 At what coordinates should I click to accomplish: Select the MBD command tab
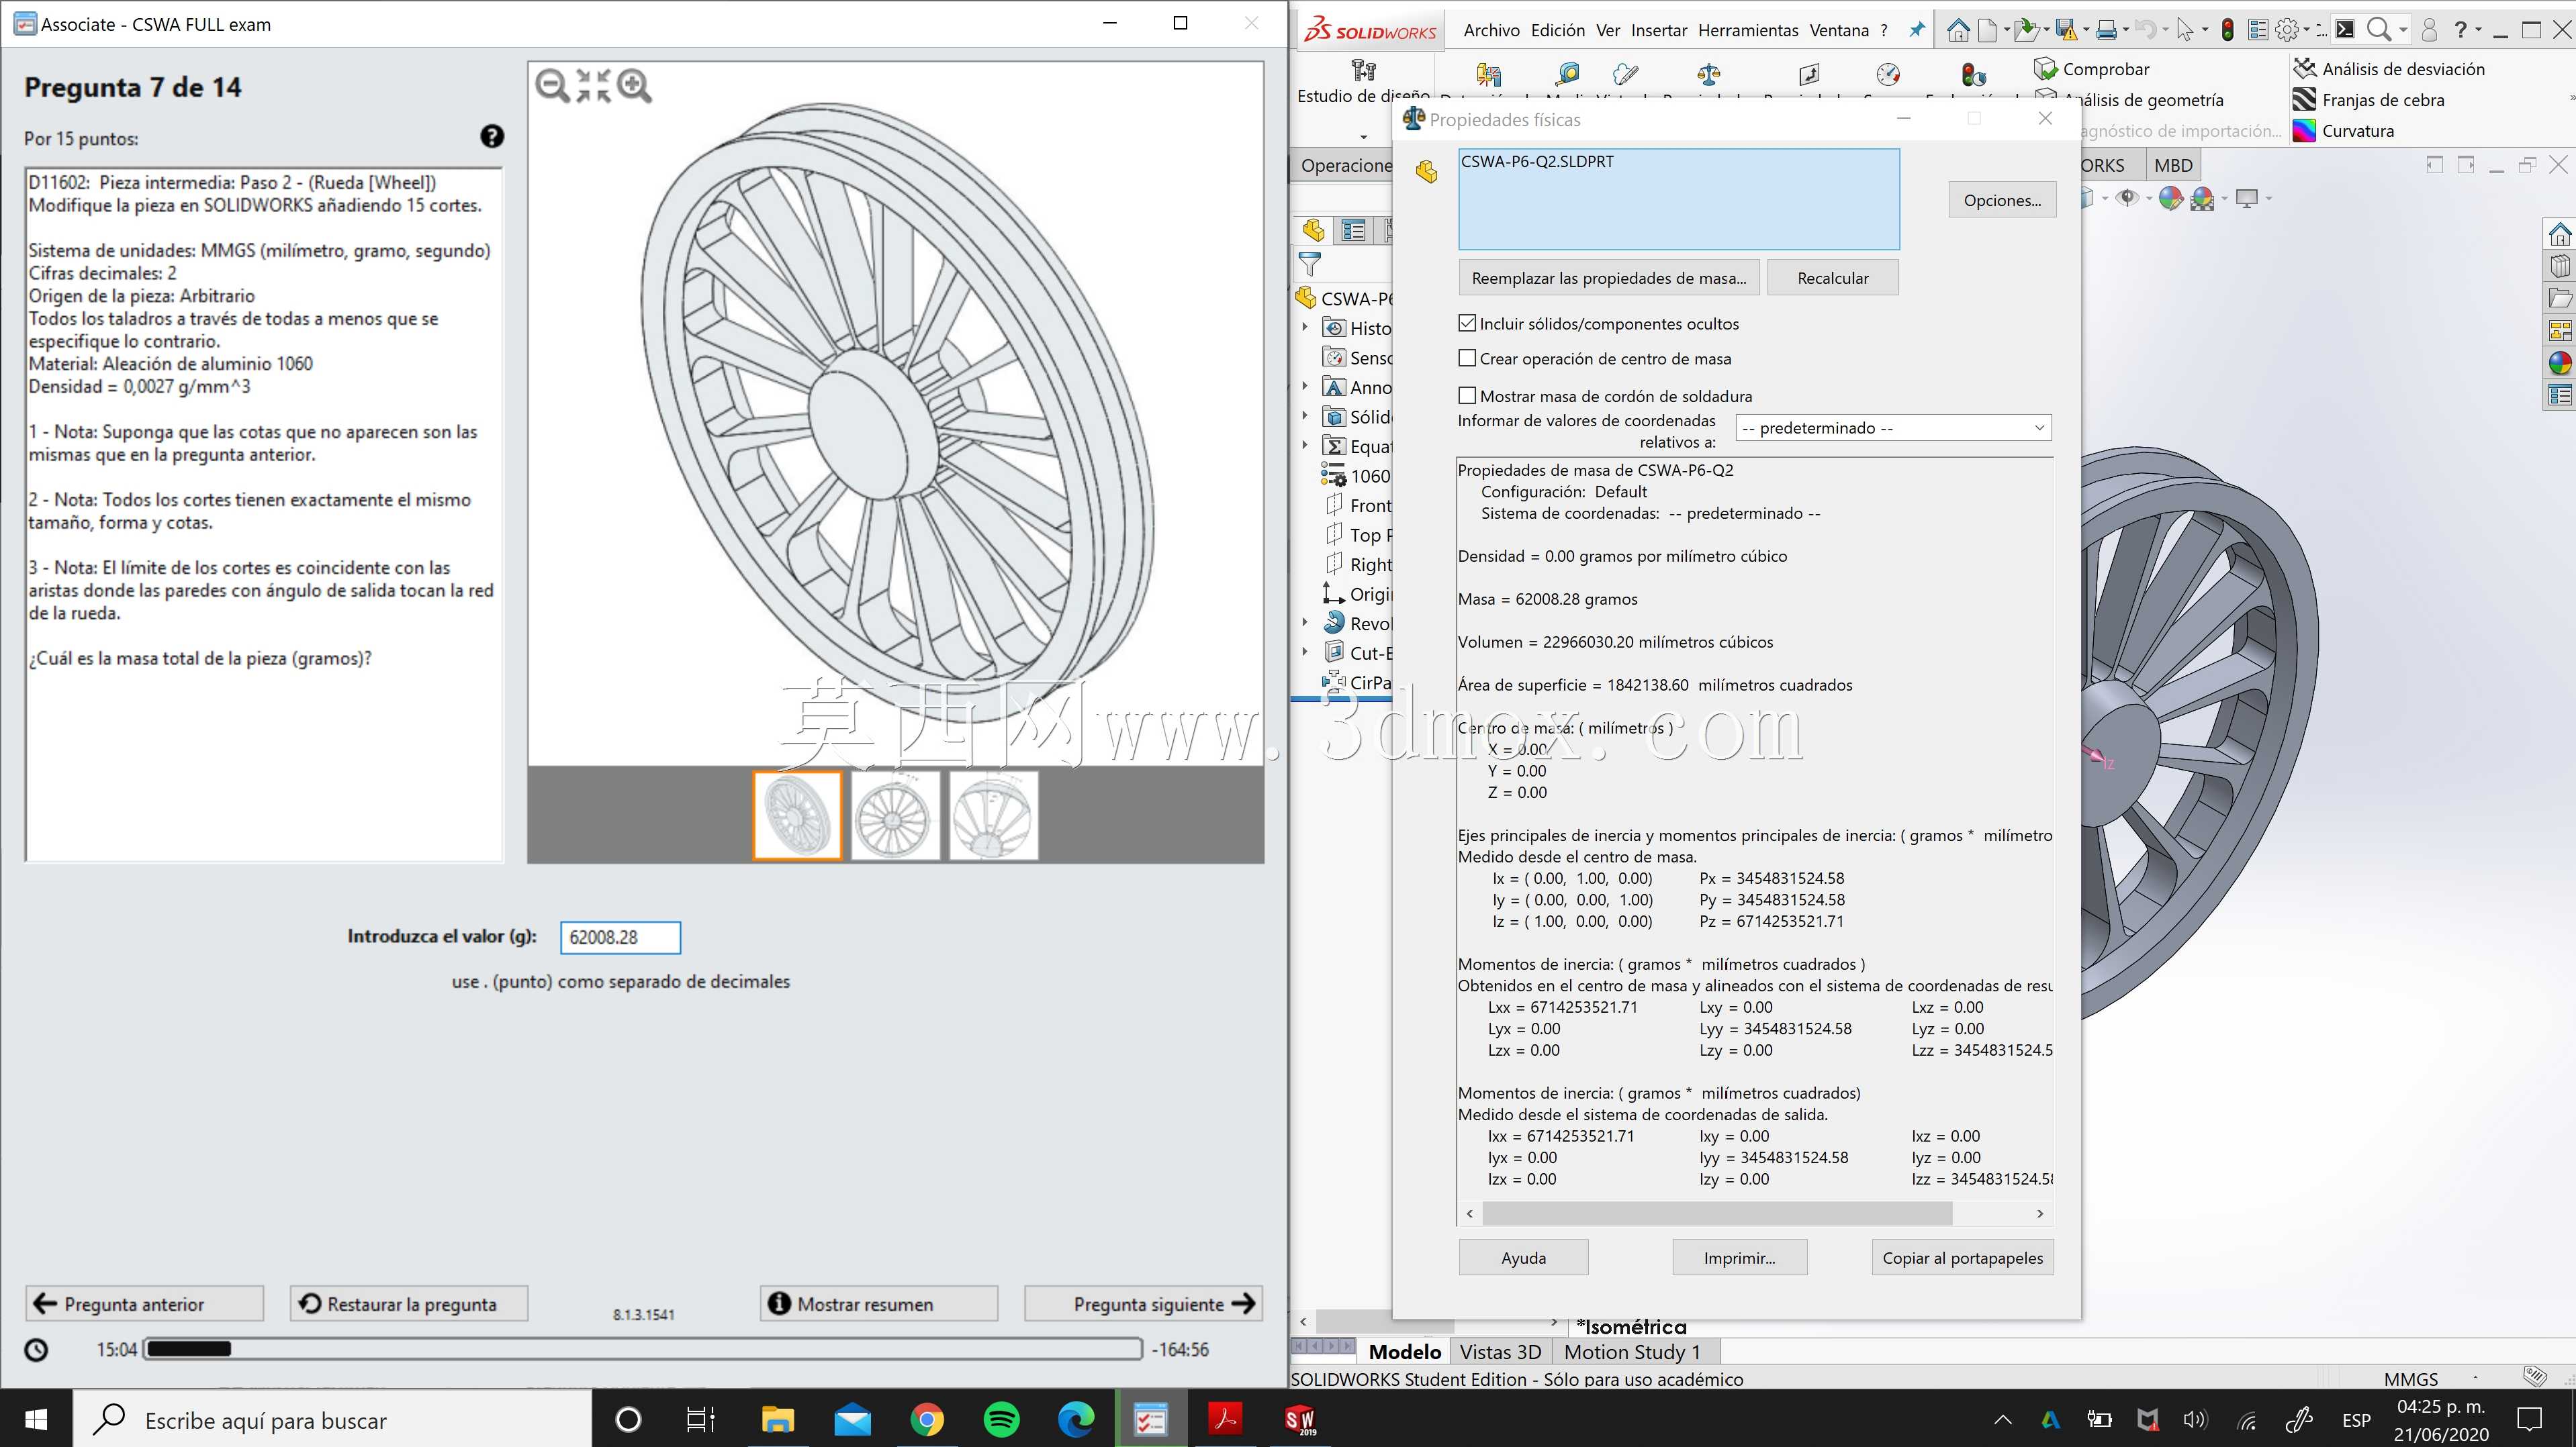tap(2173, 165)
